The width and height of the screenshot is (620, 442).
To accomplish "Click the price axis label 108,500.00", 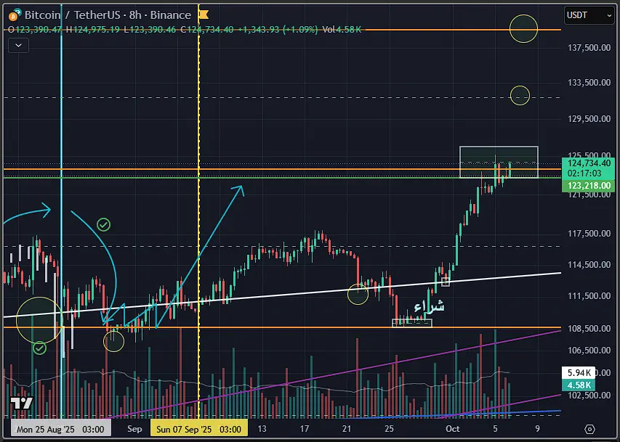I will pyautogui.click(x=589, y=329).
